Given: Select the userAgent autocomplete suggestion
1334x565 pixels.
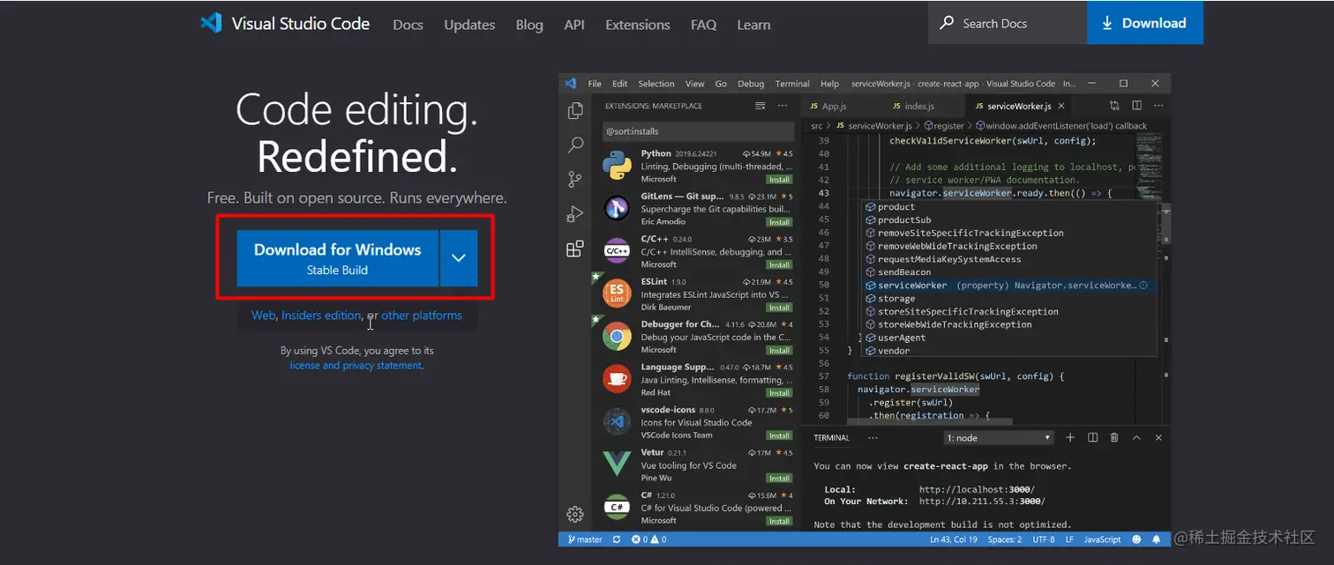Looking at the screenshot, I should pyautogui.click(x=1008, y=338).
